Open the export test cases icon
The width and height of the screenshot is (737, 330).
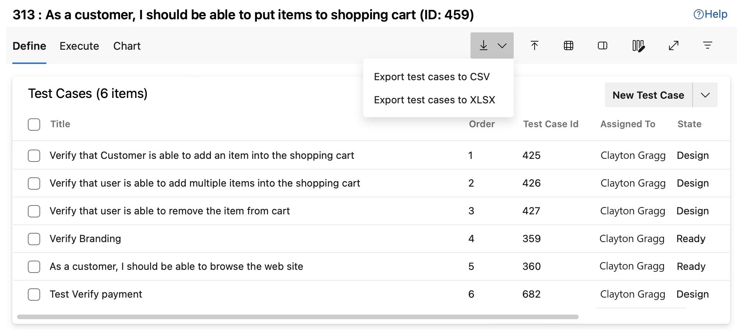pyautogui.click(x=484, y=45)
